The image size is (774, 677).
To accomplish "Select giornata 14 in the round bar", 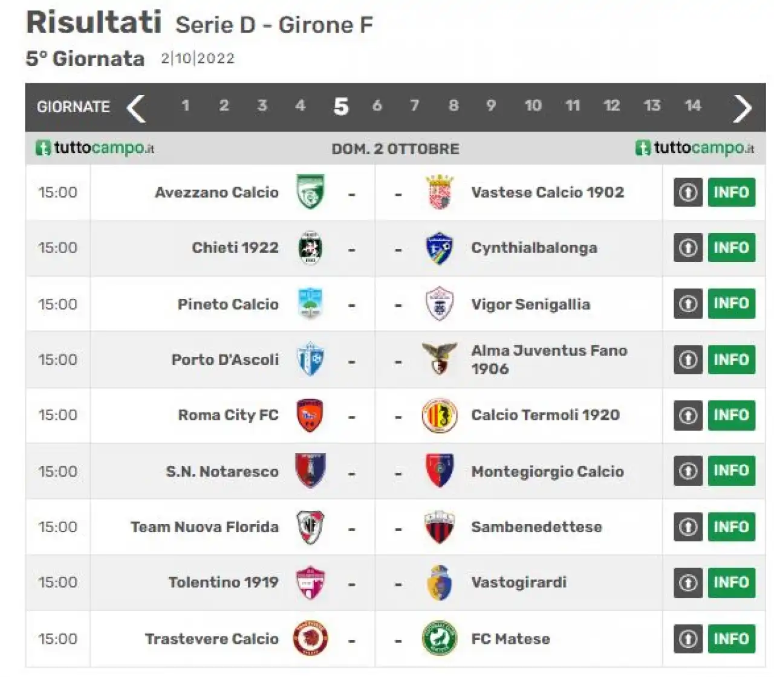I will point(693,106).
